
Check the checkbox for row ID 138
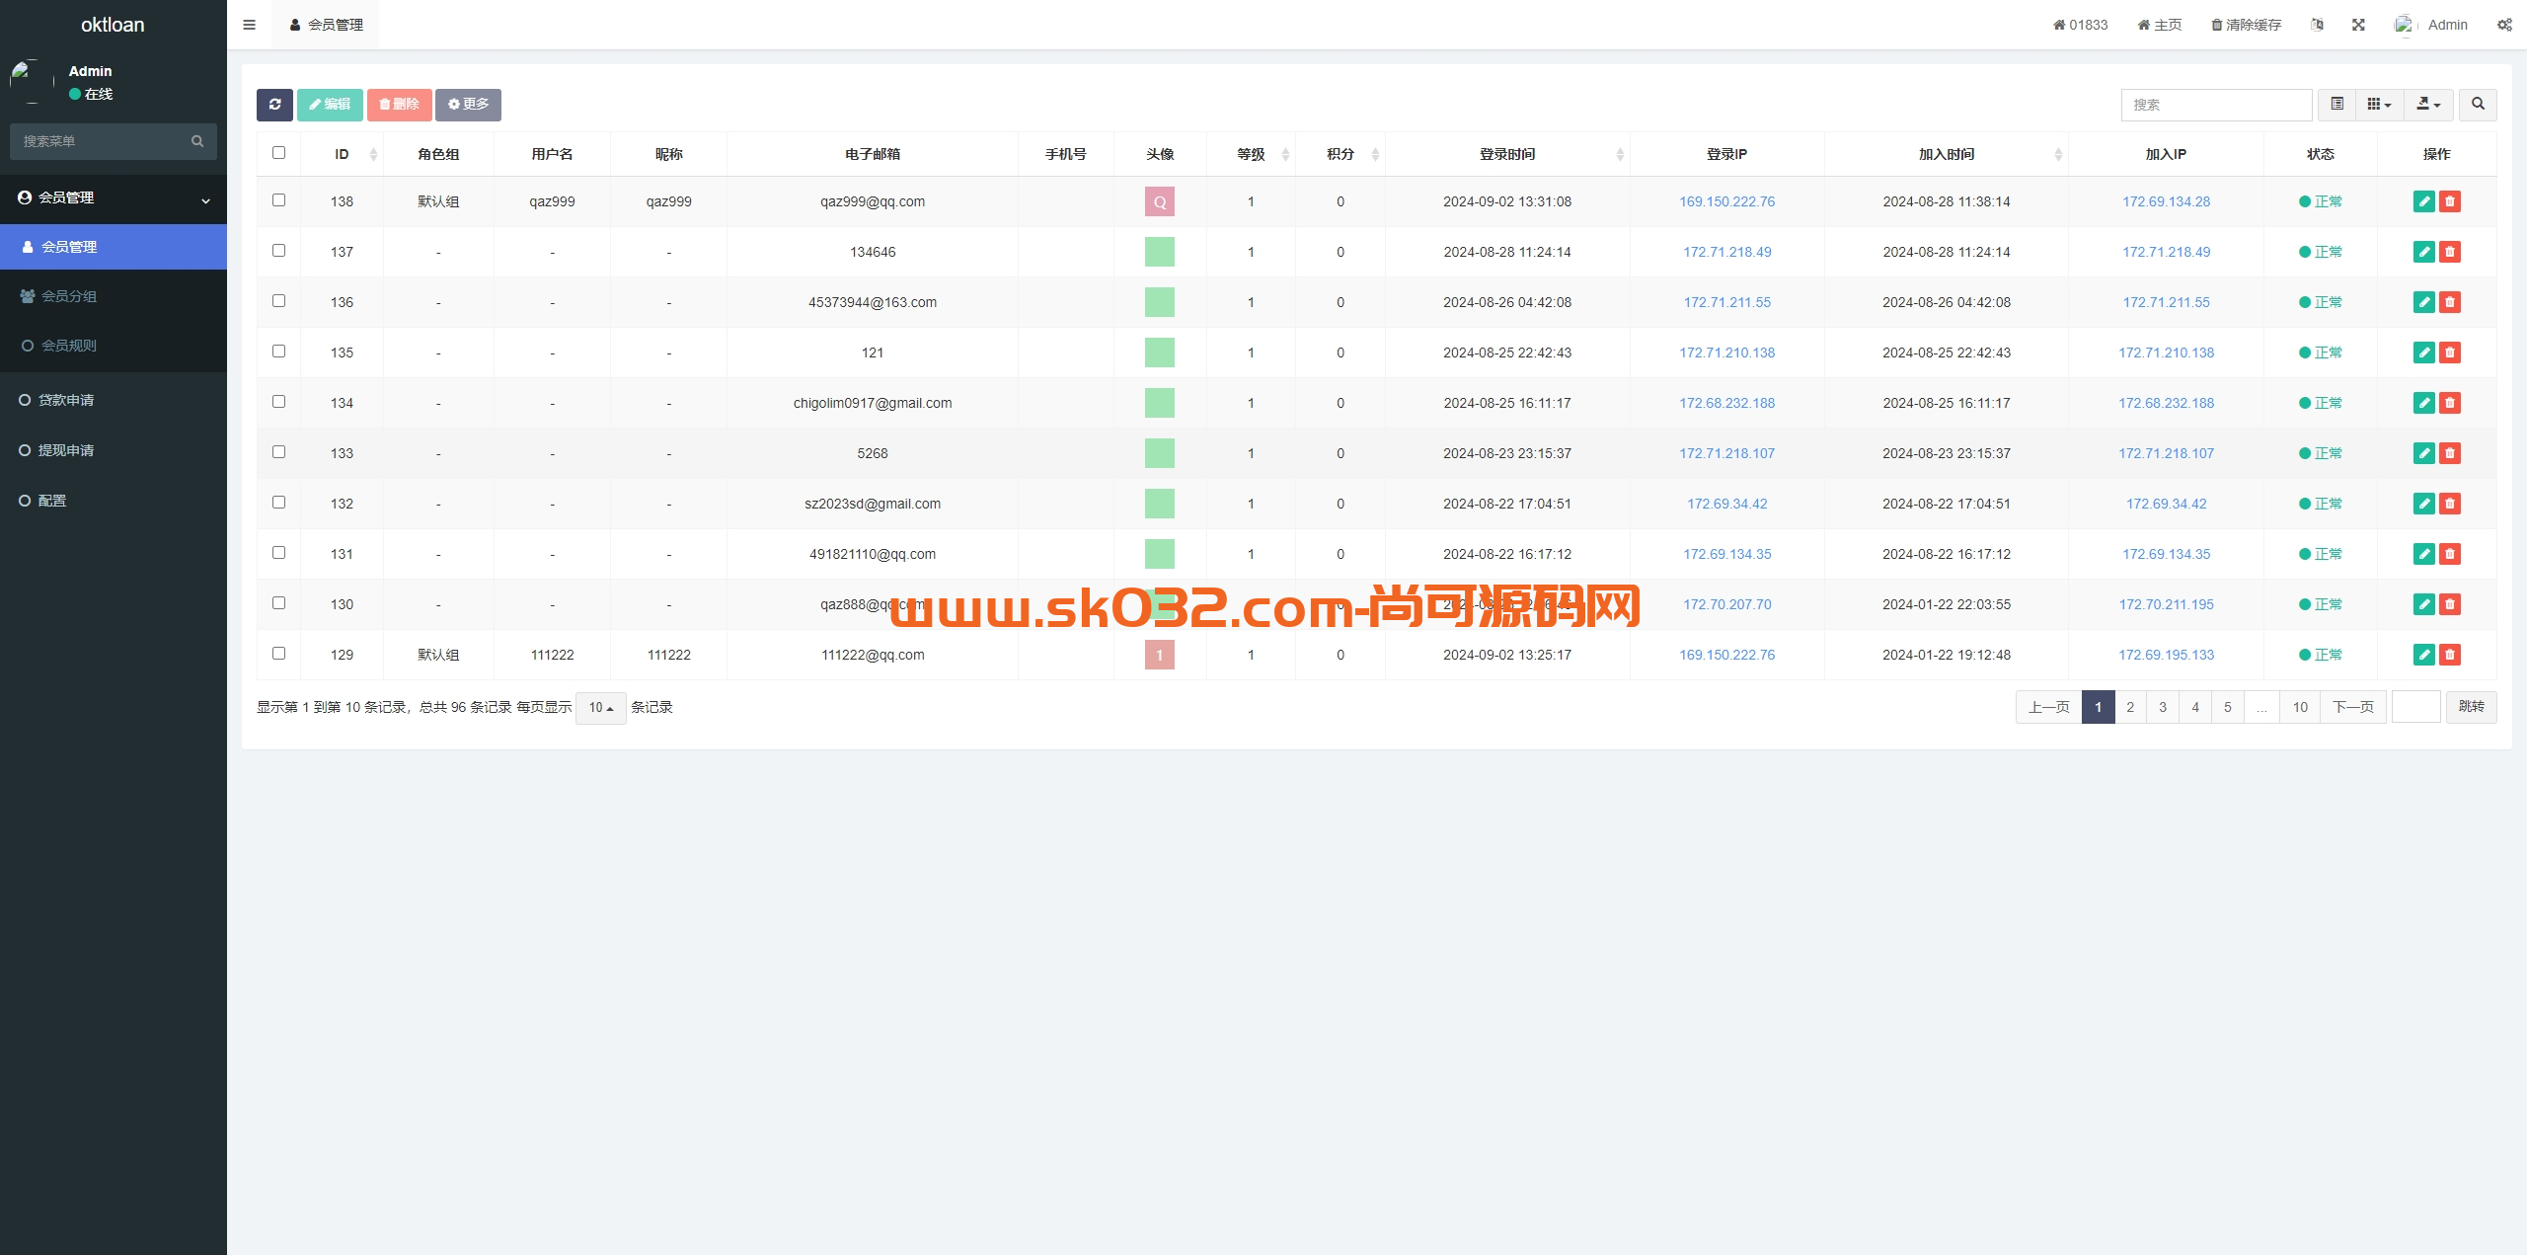click(278, 200)
